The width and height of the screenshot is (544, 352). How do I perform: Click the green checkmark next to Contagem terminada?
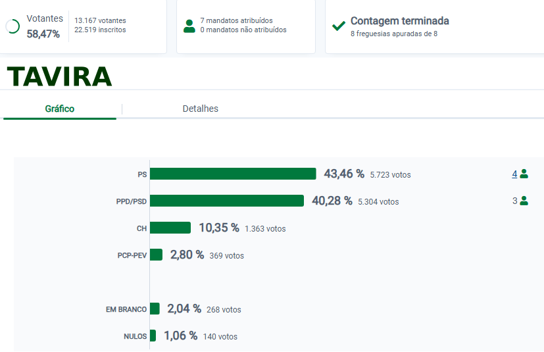click(x=339, y=26)
